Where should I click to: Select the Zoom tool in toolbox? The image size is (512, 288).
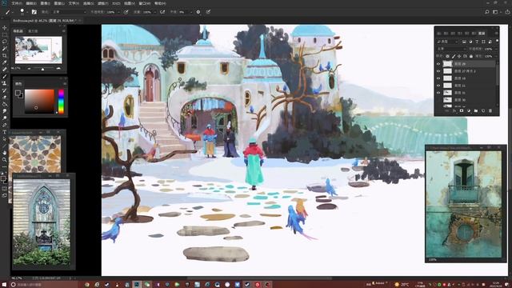(x=5, y=160)
